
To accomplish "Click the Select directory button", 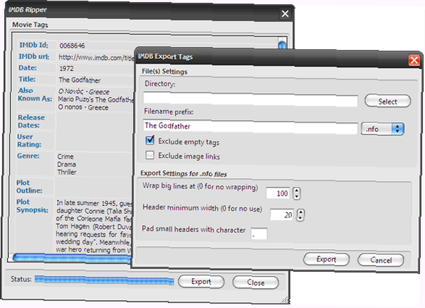I will 388,101.
